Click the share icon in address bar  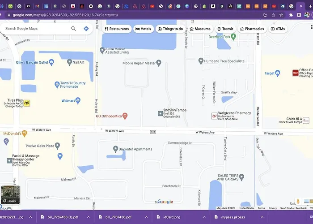(x=273, y=15)
